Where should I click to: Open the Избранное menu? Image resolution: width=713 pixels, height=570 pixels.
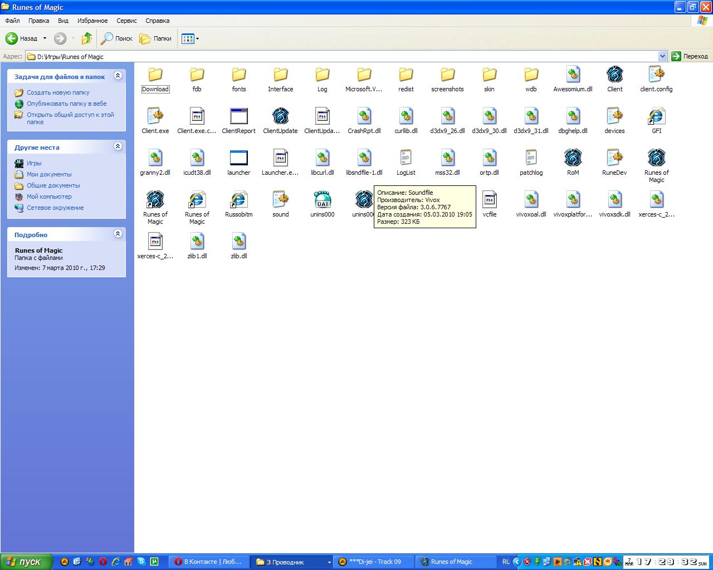(x=92, y=21)
